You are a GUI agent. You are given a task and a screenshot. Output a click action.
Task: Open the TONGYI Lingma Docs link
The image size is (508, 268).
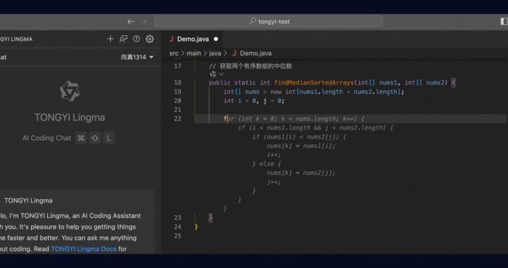pos(83,249)
